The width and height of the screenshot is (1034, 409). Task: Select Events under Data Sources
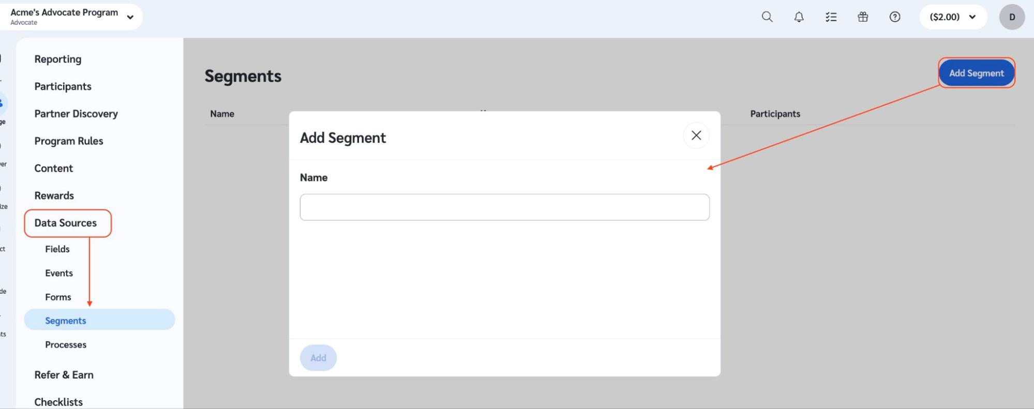[x=59, y=273]
